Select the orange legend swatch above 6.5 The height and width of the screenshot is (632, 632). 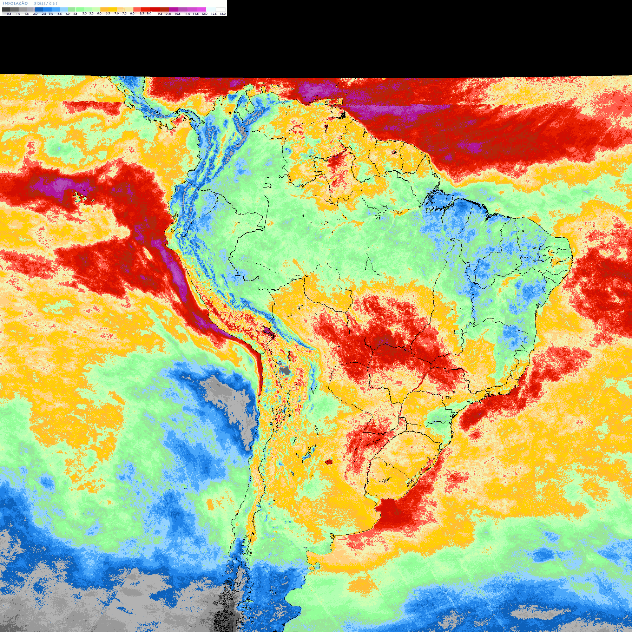[104, 9]
